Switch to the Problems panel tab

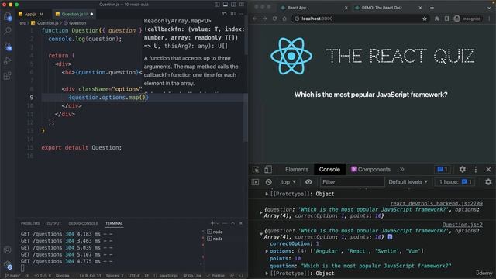click(30, 223)
